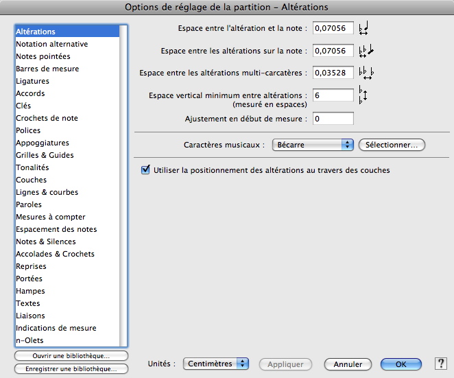Viewport: 454px width, 378px height.
Task: Select Crochets de note in the list
Action: tap(67, 118)
